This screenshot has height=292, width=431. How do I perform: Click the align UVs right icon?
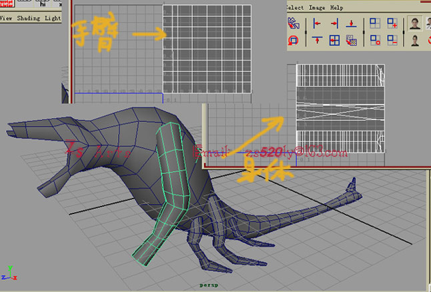tap(334, 24)
